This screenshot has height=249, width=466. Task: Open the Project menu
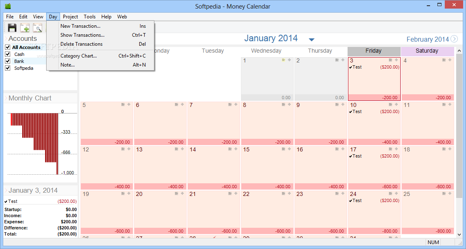tap(70, 17)
